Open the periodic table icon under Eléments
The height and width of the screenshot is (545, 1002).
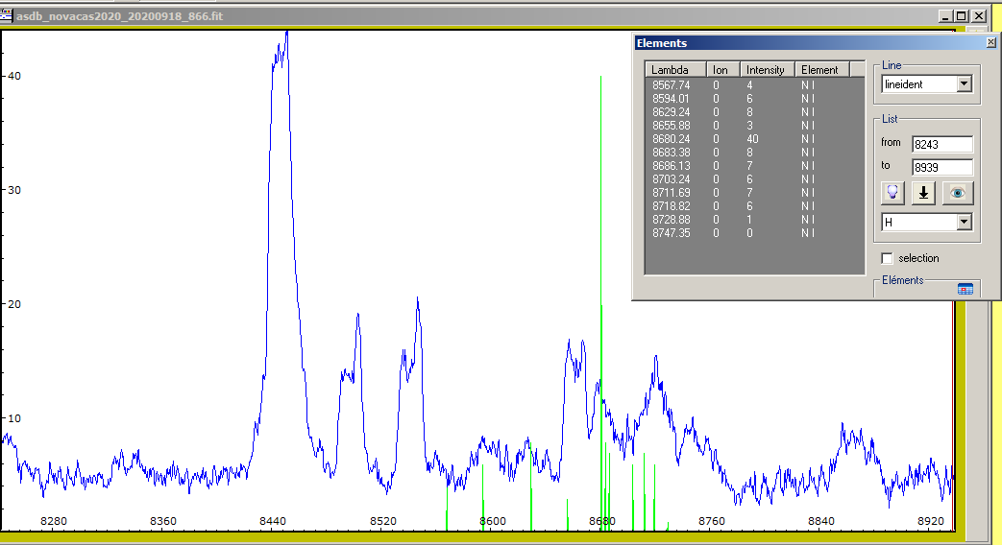point(965,289)
